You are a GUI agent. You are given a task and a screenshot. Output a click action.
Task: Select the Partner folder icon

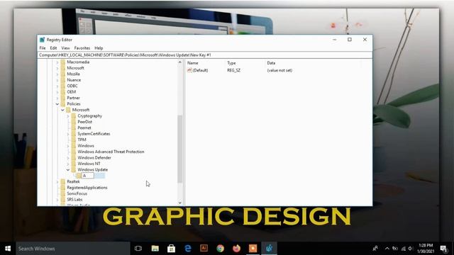click(63, 98)
